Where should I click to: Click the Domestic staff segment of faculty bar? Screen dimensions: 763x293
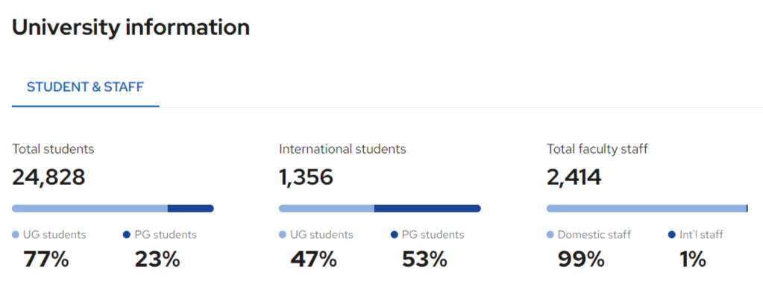click(646, 208)
